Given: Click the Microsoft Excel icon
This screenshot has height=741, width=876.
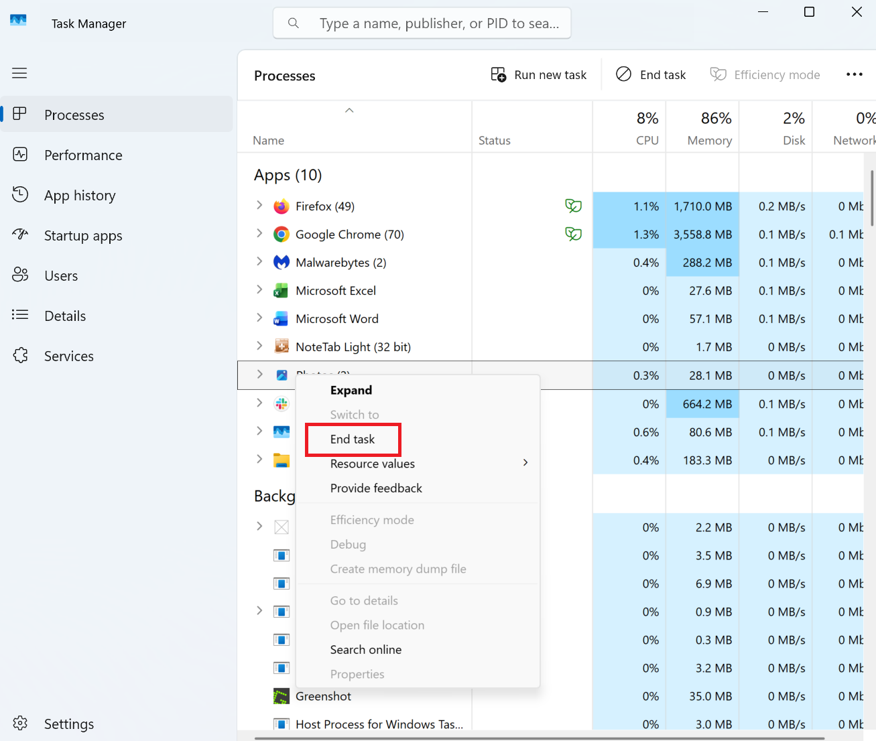Looking at the screenshot, I should click(281, 291).
